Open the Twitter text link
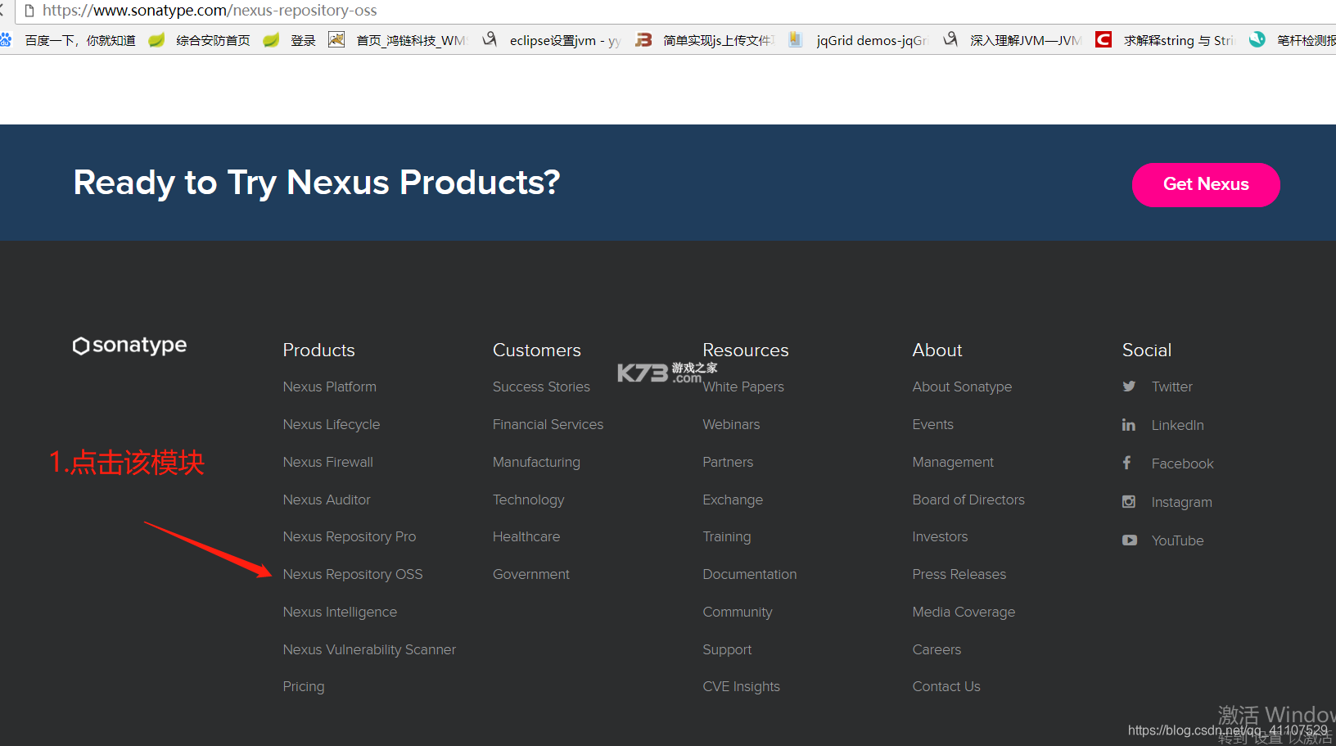This screenshot has width=1336, height=746. tap(1171, 387)
